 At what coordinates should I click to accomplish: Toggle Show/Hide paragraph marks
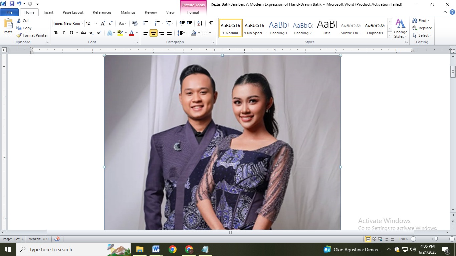click(211, 23)
